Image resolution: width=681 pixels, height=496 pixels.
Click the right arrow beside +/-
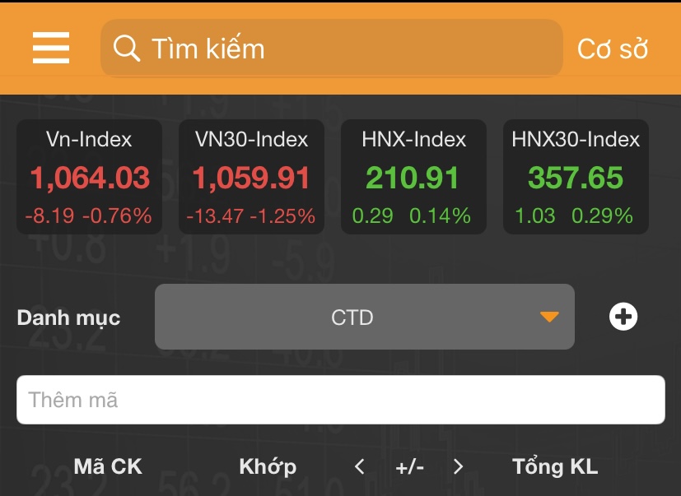tap(459, 467)
